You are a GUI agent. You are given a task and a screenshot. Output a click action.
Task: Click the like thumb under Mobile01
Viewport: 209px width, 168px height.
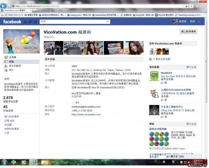162,83
